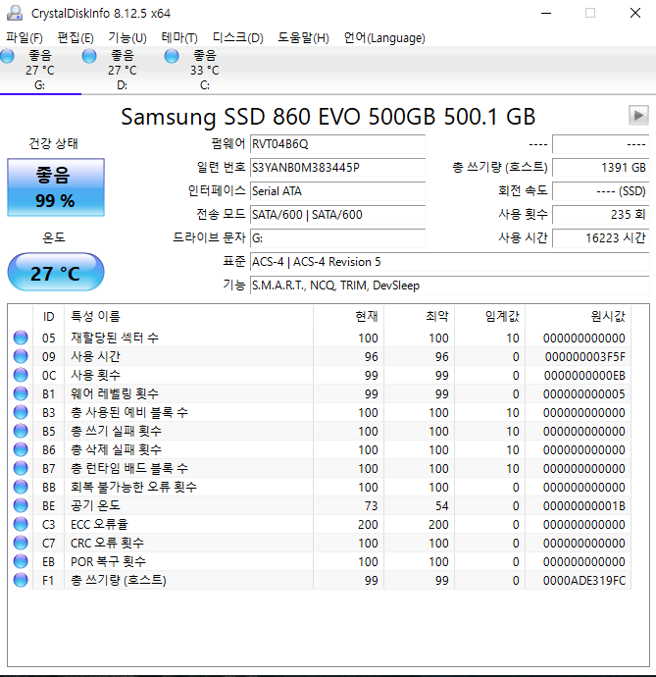Viewport: 656px width, 677px height.
Task: Click the serial number field S3YANB0M383445P
Action: pyautogui.click(x=338, y=168)
